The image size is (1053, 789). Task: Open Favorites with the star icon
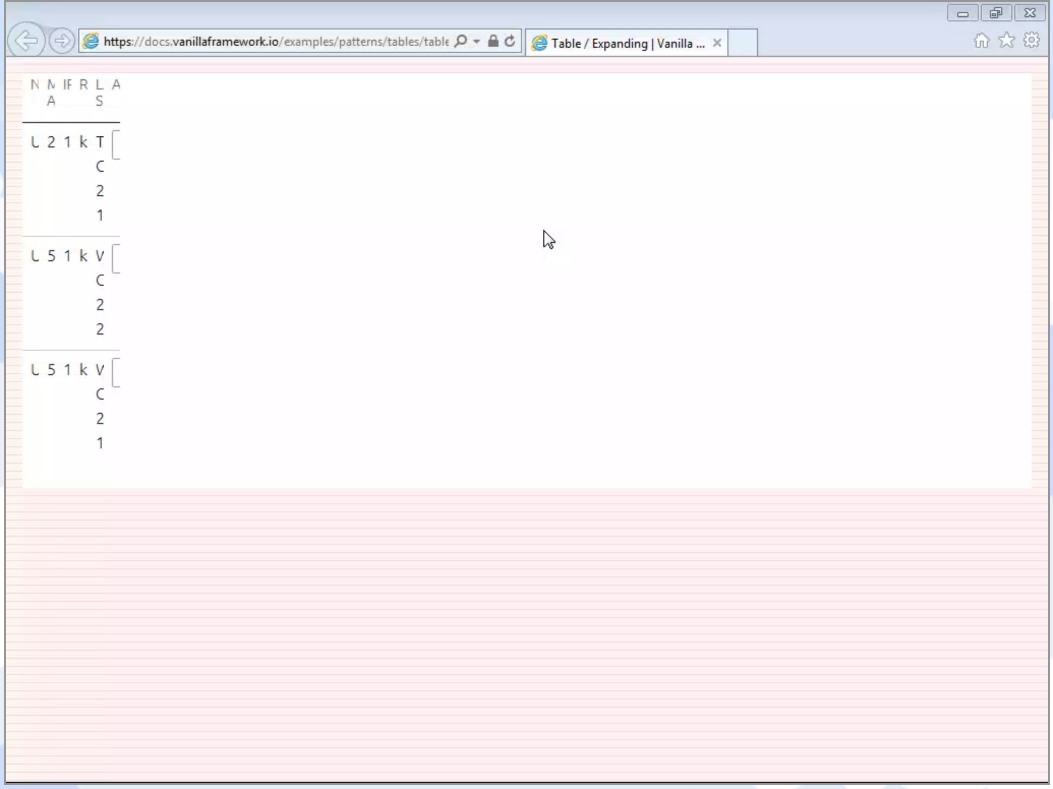pyautogui.click(x=1006, y=40)
